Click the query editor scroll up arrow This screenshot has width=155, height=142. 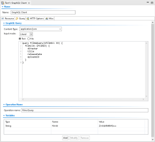click(146, 43)
